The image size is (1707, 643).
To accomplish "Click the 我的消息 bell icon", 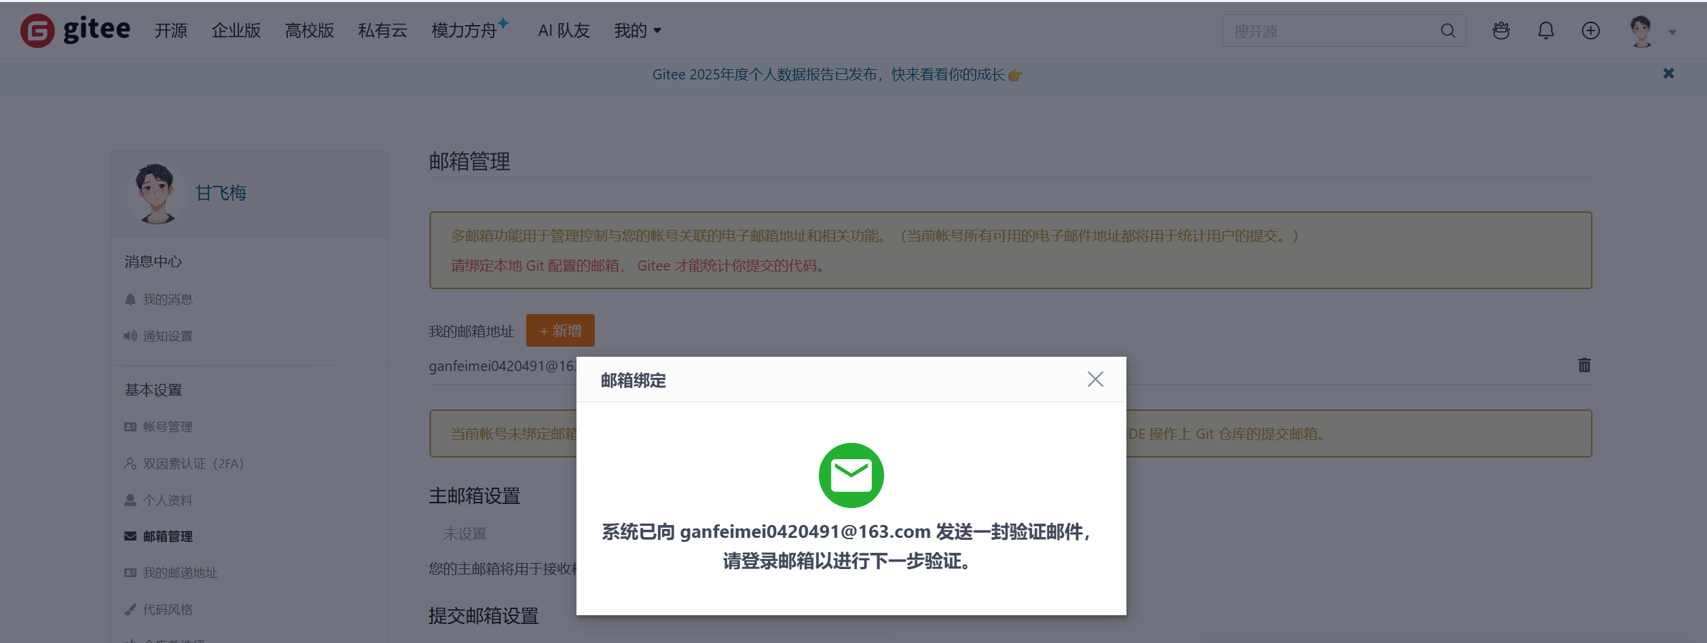I will (130, 299).
